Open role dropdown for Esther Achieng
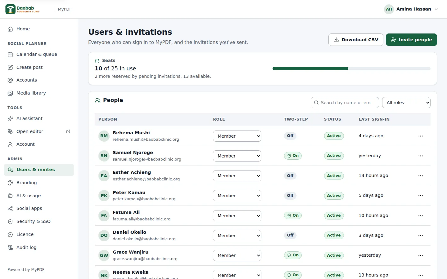This screenshot has width=447, height=279. click(237, 176)
